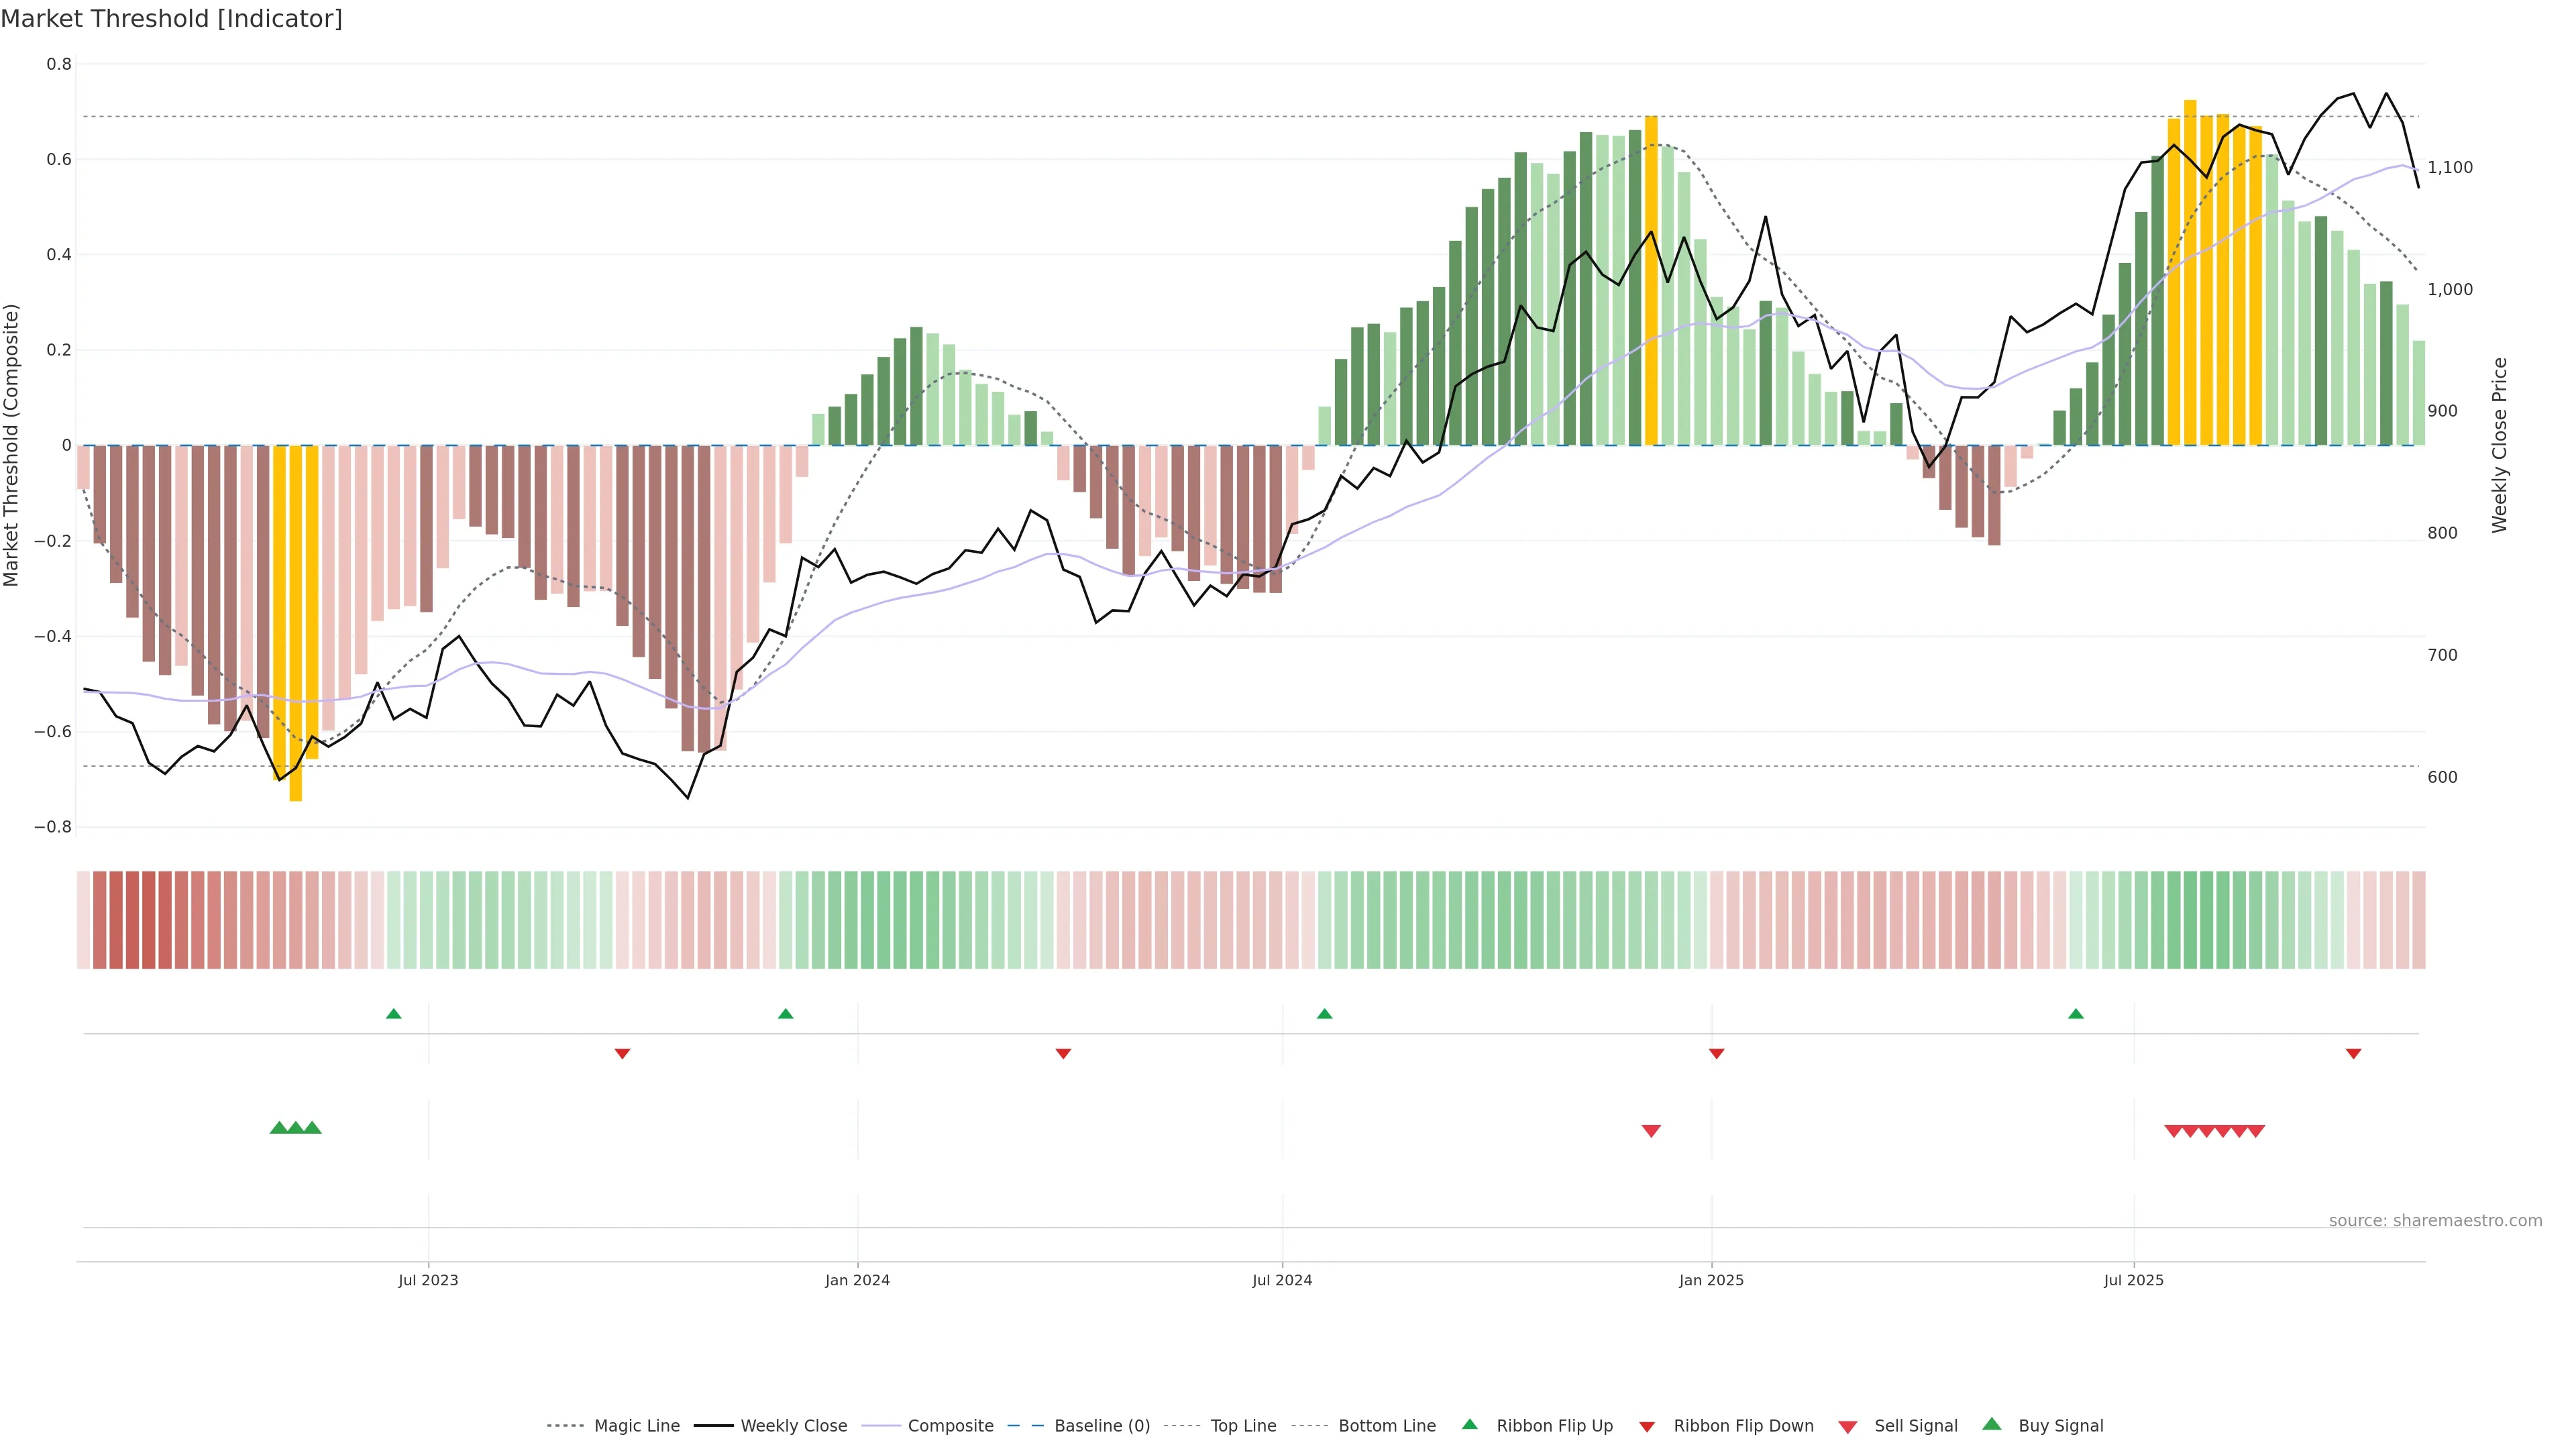Click the last ribbon flip down marker in late 2025

tap(2353, 1053)
